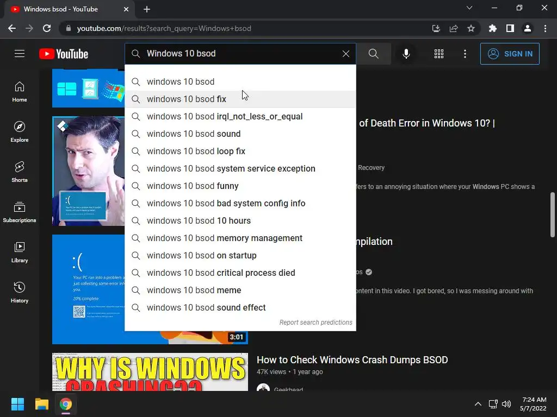Choose suggestion 'windows 10 bsod fix'

pyautogui.click(x=240, y=99)
